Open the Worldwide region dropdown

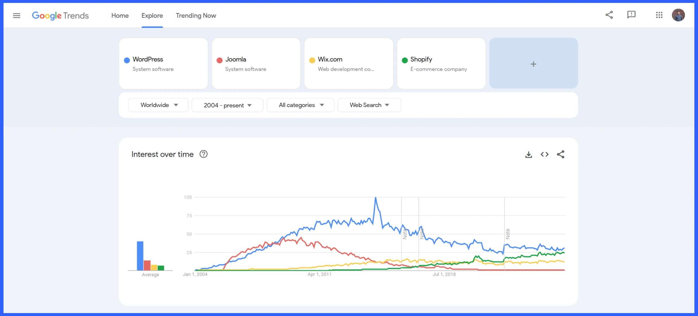point(158,105)
